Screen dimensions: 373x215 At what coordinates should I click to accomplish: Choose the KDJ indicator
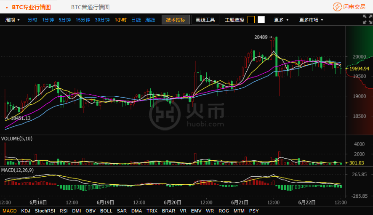[x=26, y=211]
